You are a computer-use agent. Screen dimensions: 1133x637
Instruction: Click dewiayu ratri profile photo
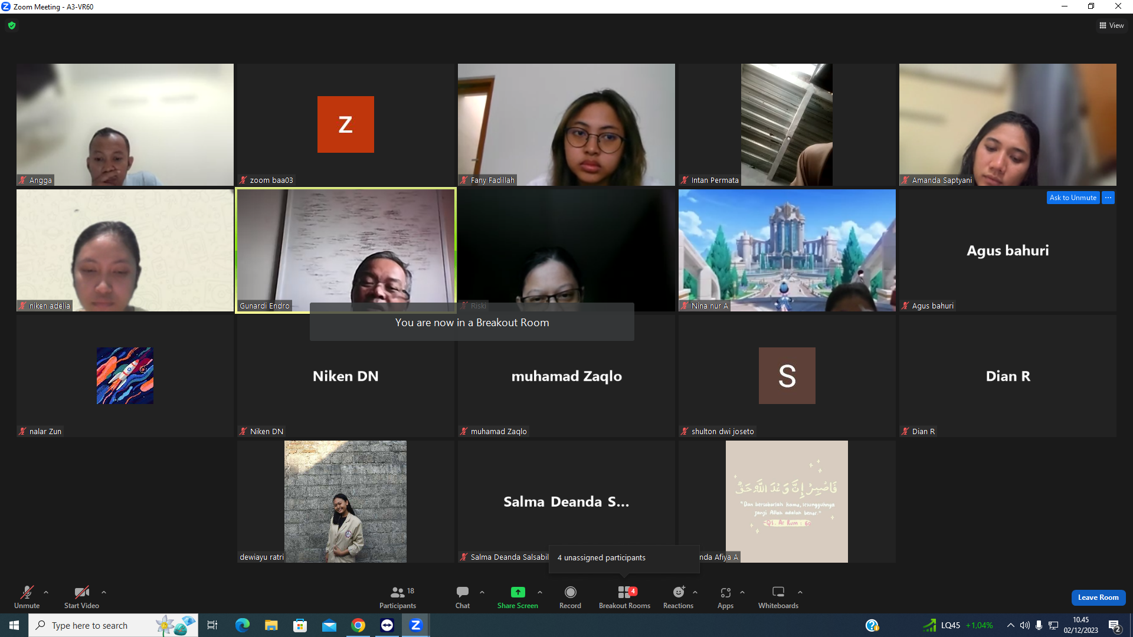coord(345,501)
